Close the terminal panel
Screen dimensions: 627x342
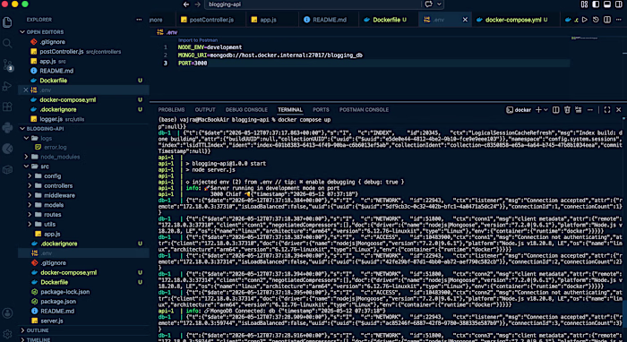click(619, 110)
